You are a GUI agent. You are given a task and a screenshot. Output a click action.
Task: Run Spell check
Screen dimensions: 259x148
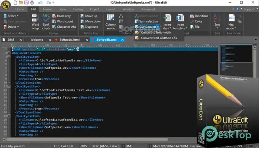(x=46, y=22)
